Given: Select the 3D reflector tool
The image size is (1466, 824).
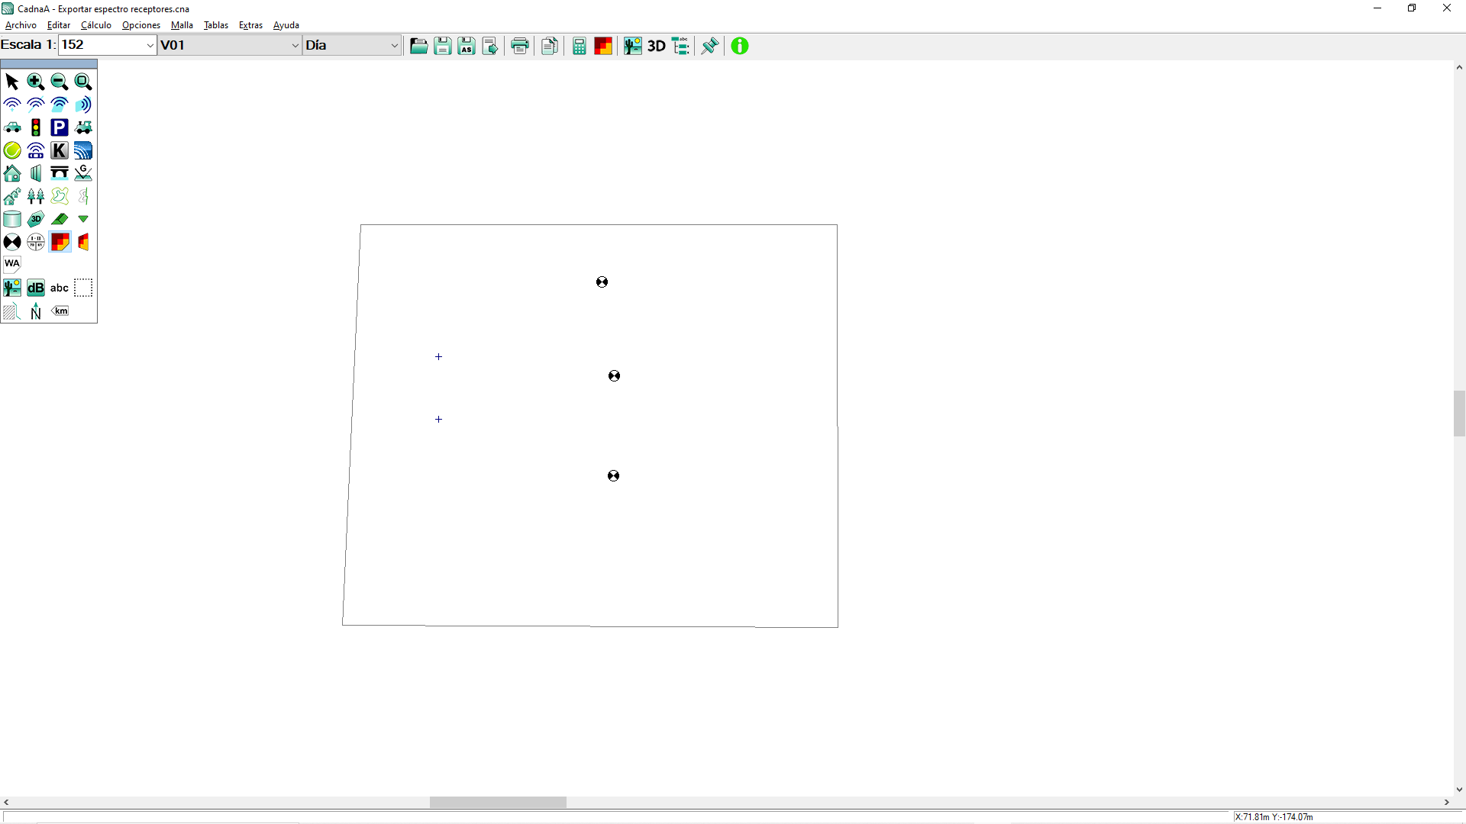Looking at the screenshot, I should click(x=36, y=219).
